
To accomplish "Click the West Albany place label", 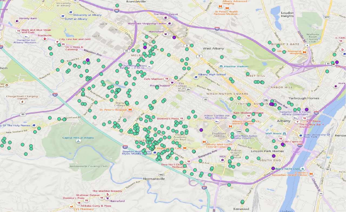I will 213,49.
